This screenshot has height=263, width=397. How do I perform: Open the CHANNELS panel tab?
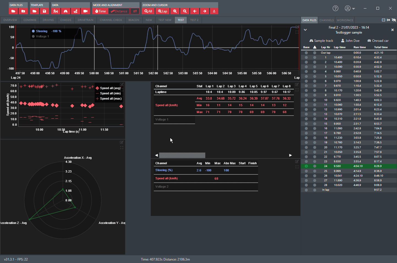pyautogui.click(x=326, y=20)
